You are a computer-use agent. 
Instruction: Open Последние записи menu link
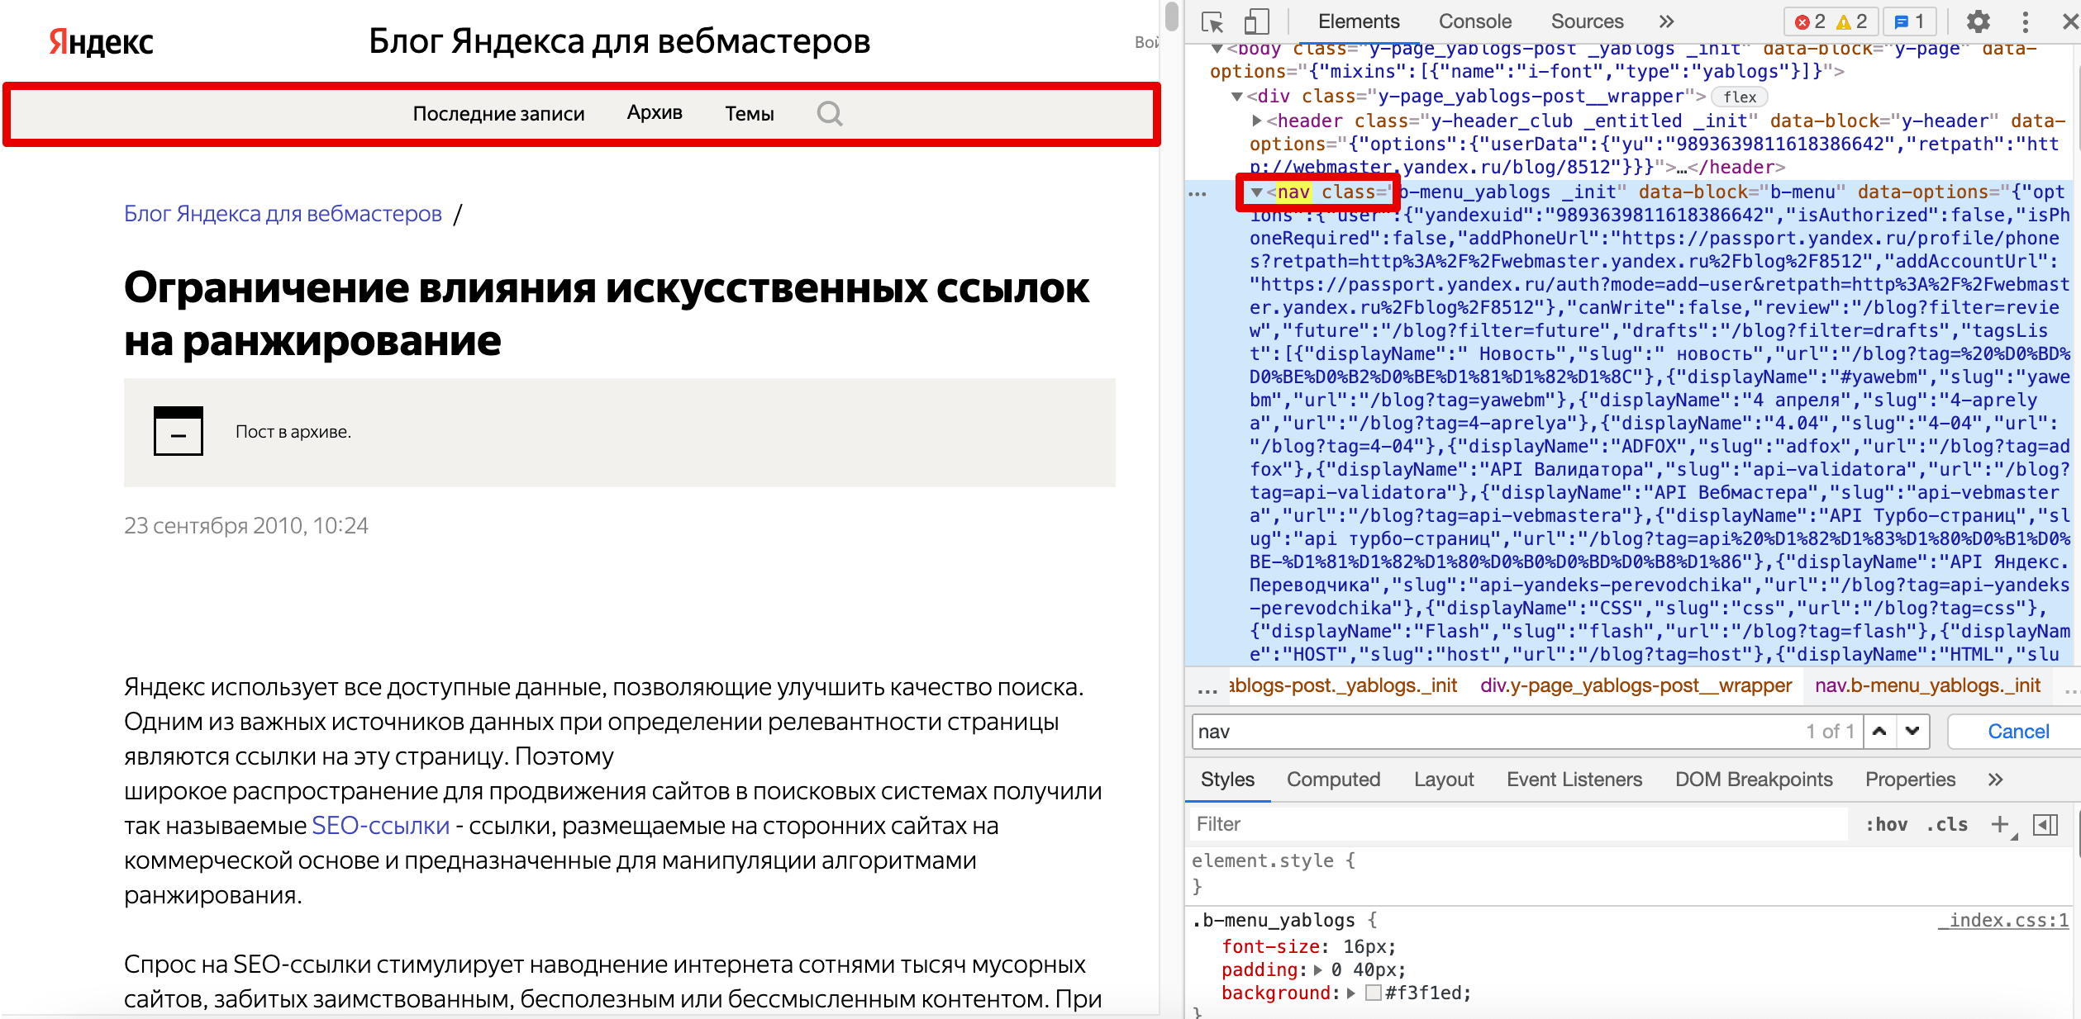[498, 113]
